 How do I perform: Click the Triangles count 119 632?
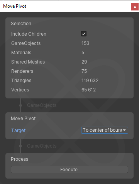[90, 81]
